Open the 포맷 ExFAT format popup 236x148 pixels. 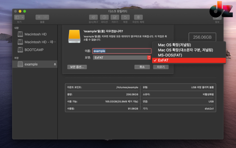(122, 57)
